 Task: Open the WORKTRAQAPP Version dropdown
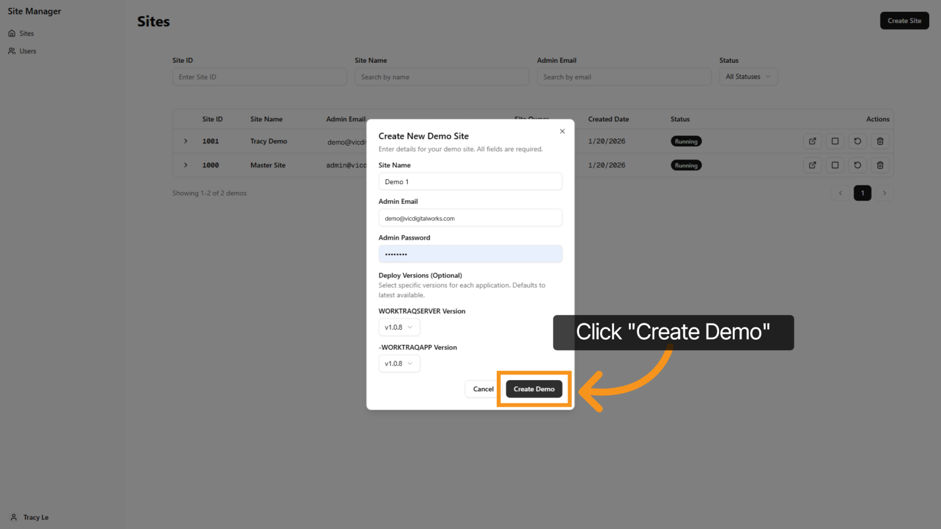pos(399,363)
